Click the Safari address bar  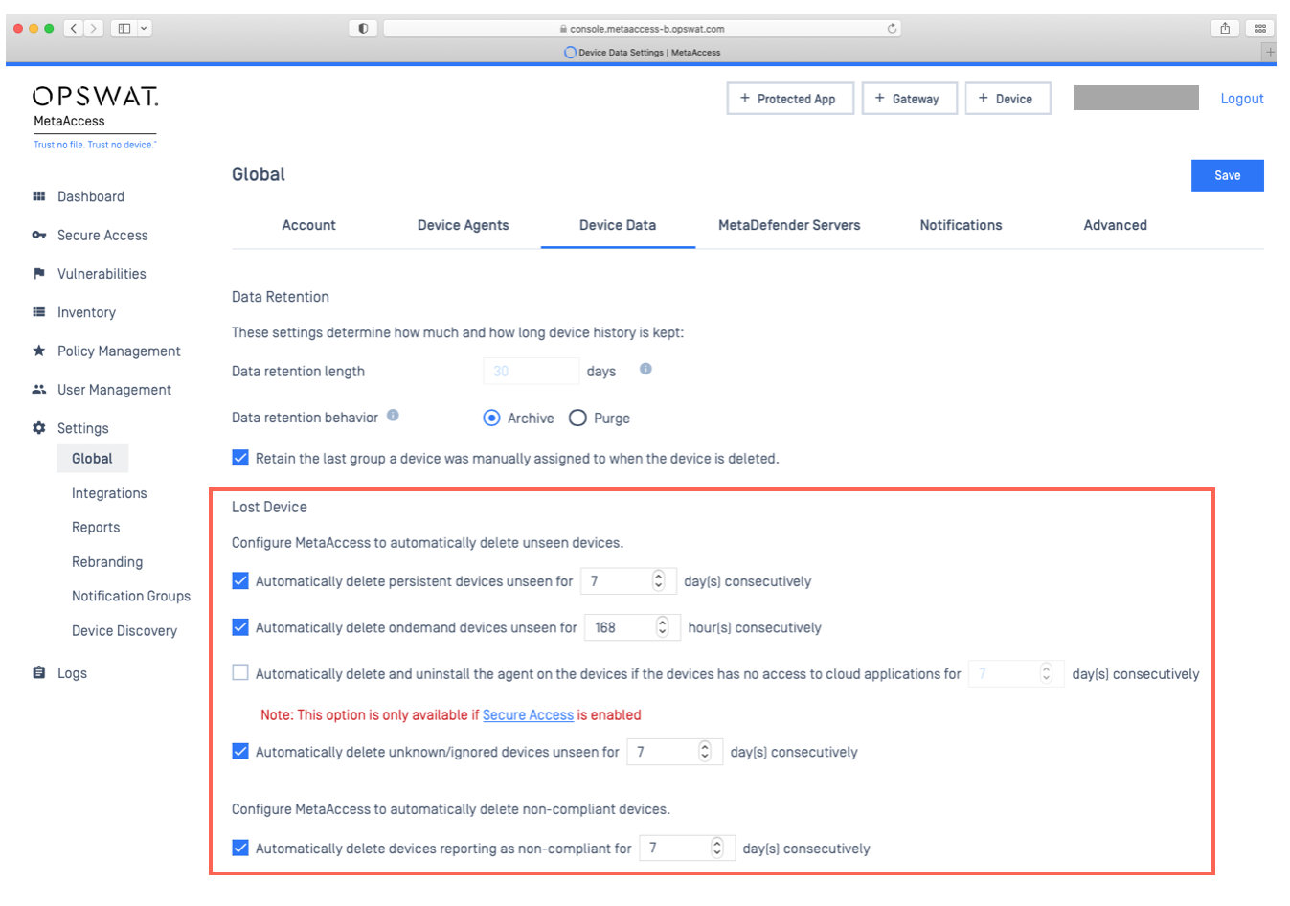coord(642,29)
